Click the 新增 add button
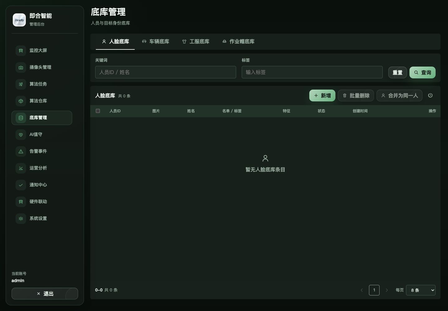Image resolution: width=448 pixels, height=311 pixels. point(322,95)
